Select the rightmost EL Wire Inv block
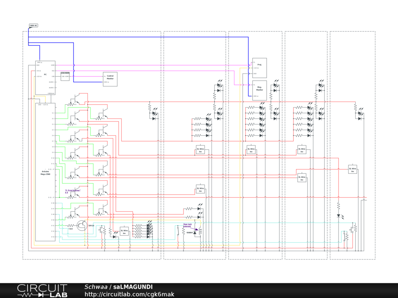Image resolution: width=398 pixels, height=298 pixels. [x=353, y=170]
